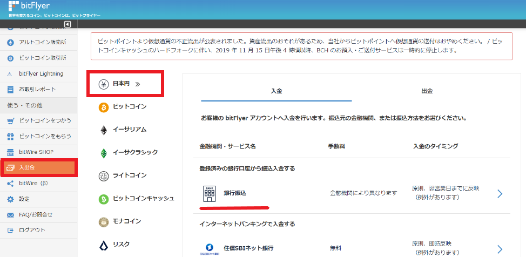
Task: Click the triangle icon beside bitFlyer Lightning
Action: (x=10, y=74)
